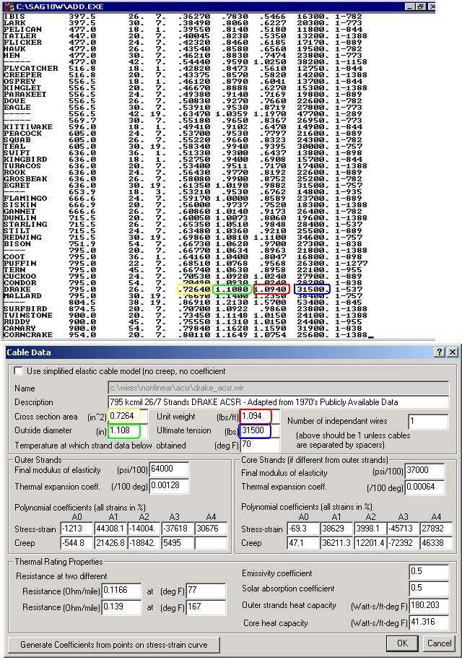Click the Cross section area field 0.7264

click(x=128, y=416)
